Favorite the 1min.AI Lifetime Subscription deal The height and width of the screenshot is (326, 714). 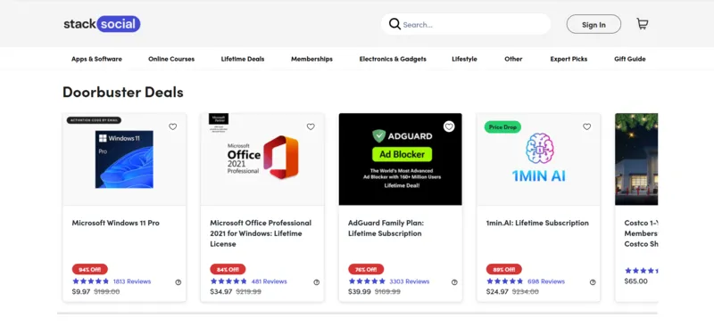587,126
